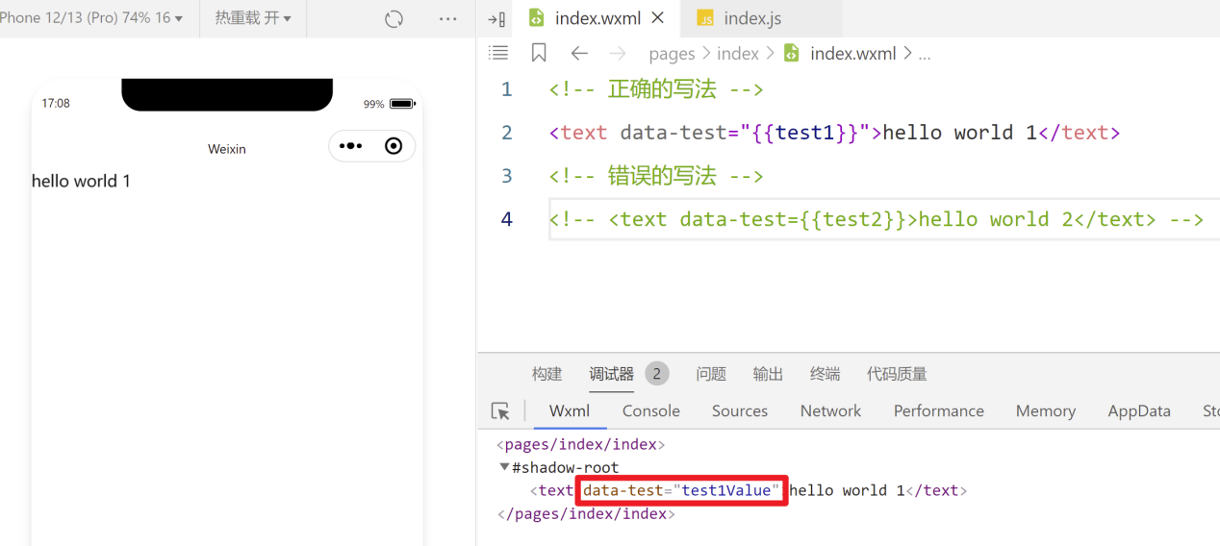Switch to the Performance devtools tab
The width and height of the screenshot is (1220, 546).
939,410
